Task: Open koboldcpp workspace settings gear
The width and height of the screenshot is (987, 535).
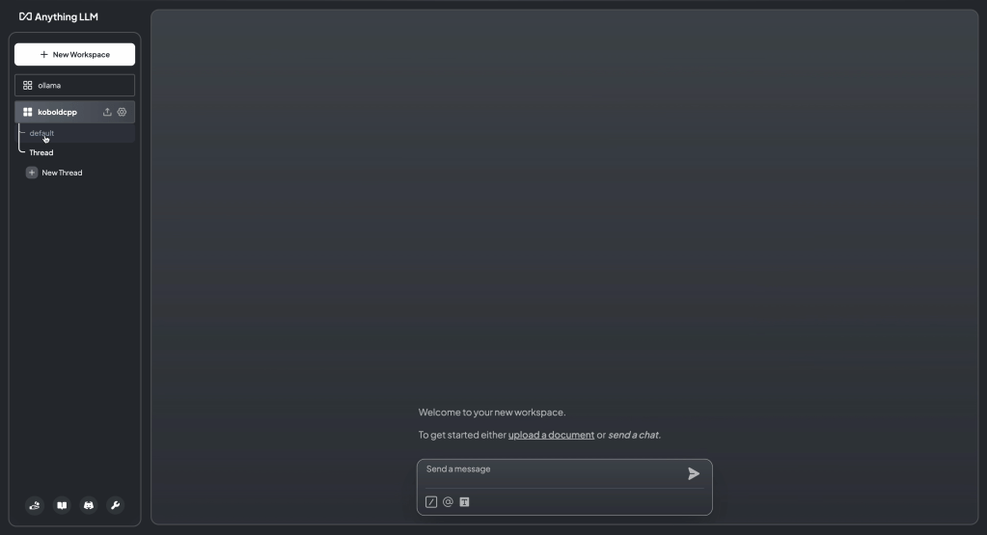Action: coord(123,112)
